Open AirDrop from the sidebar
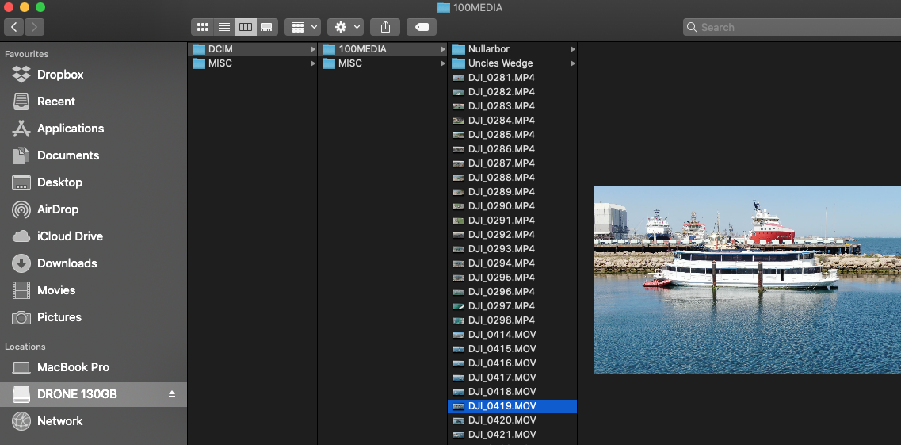 58,209
